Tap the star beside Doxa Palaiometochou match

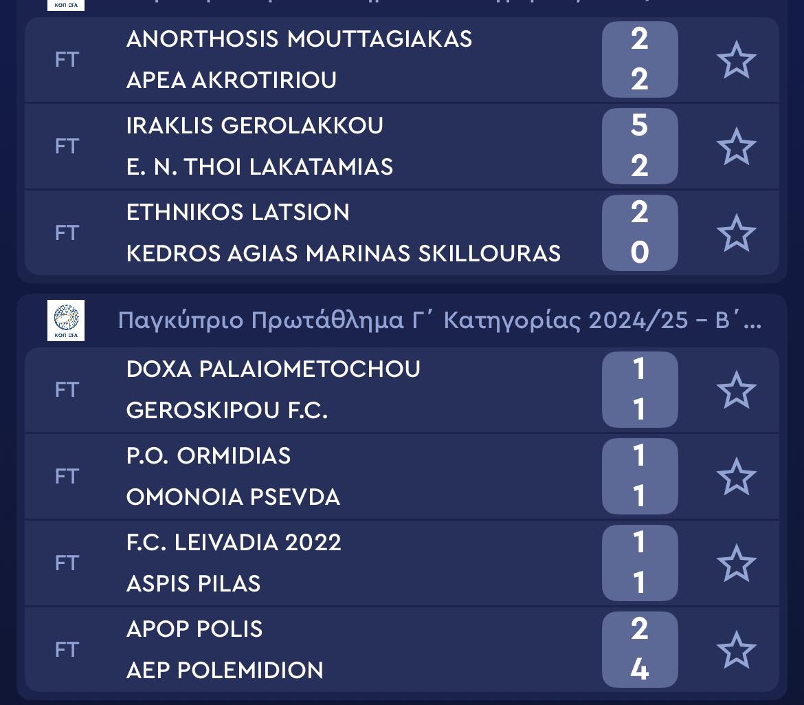point(736,390)
